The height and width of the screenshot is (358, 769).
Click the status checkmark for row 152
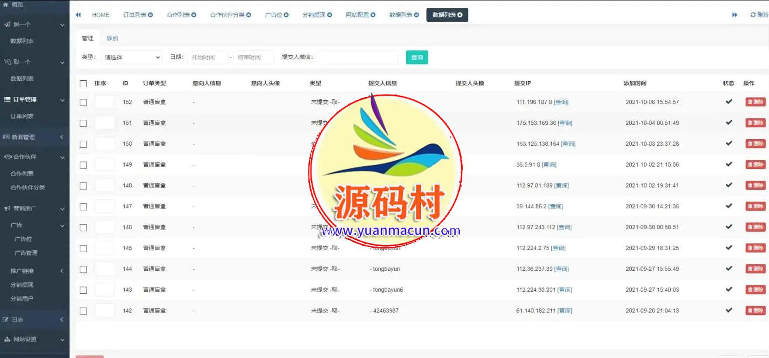[x=728, y=102]
